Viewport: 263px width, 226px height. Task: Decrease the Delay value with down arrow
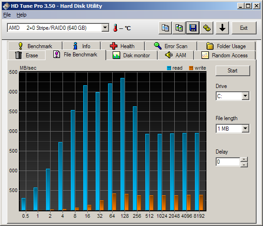[244, 165]
